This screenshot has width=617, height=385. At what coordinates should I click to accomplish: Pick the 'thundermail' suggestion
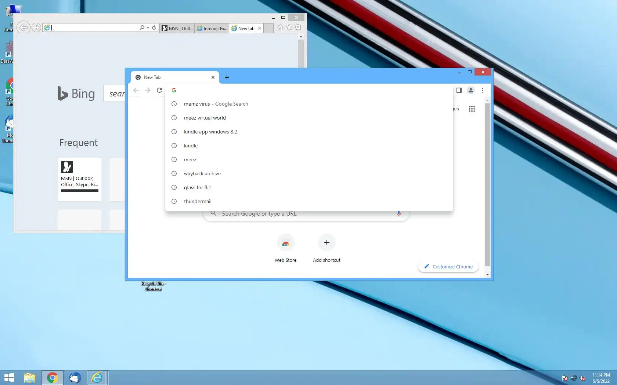coord(309,201)
